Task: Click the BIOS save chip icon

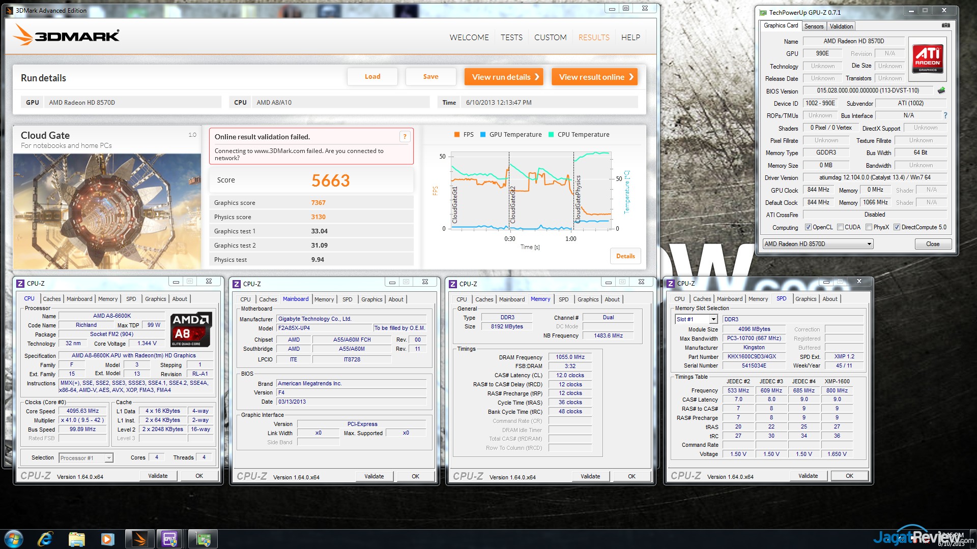Action: tap(941, 90)
